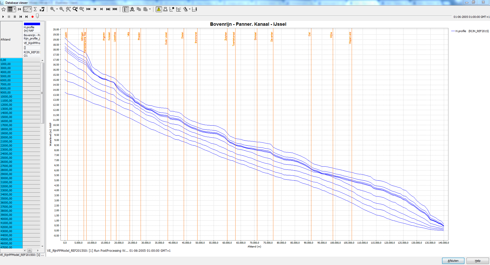Open the chart type dropdown arrow
Image resolution: width=490 pixels, height=265 pixels.
point(30,9)
